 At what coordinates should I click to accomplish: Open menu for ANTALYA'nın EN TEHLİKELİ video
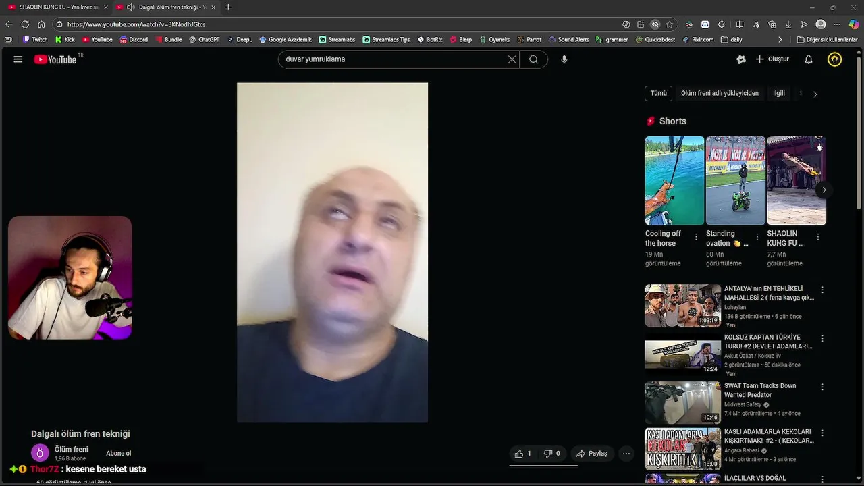[x=822, y=290]
